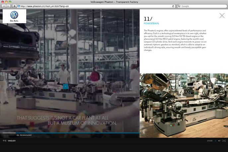Select the ENGLISH language option
This screenshot has height=152, width=228.
point(12,141)
